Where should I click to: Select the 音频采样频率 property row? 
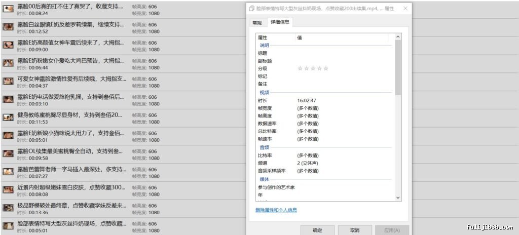pyautogui.click(x=325, y=171)
